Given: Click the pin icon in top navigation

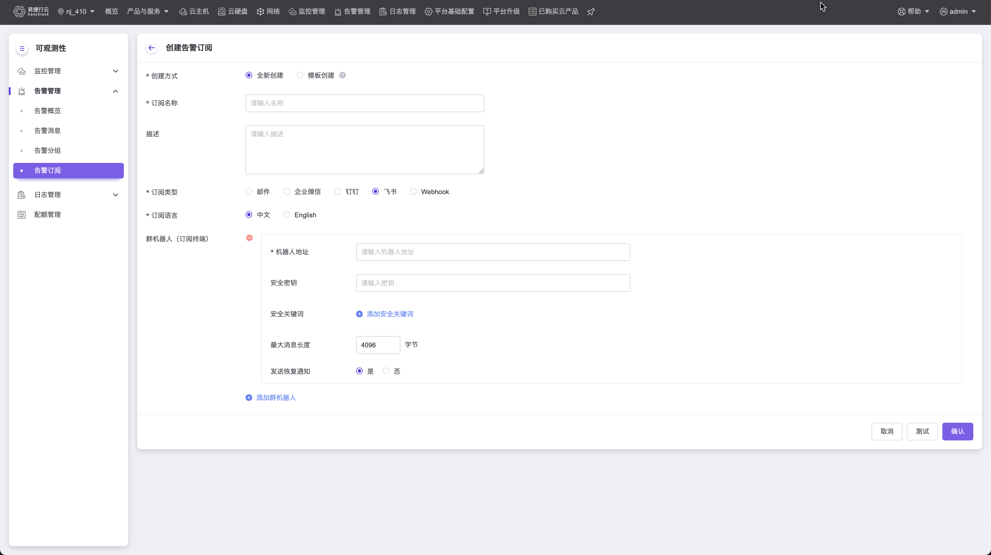Looking at the screenshot, I should (591, 12).
